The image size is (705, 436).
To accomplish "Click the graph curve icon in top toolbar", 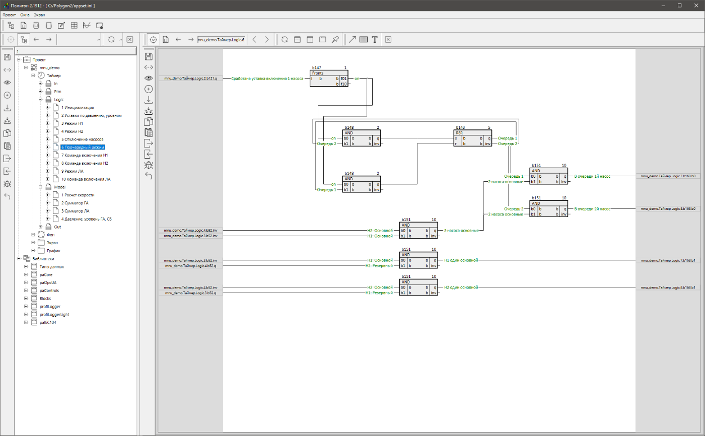I will [x=87, y=25].
